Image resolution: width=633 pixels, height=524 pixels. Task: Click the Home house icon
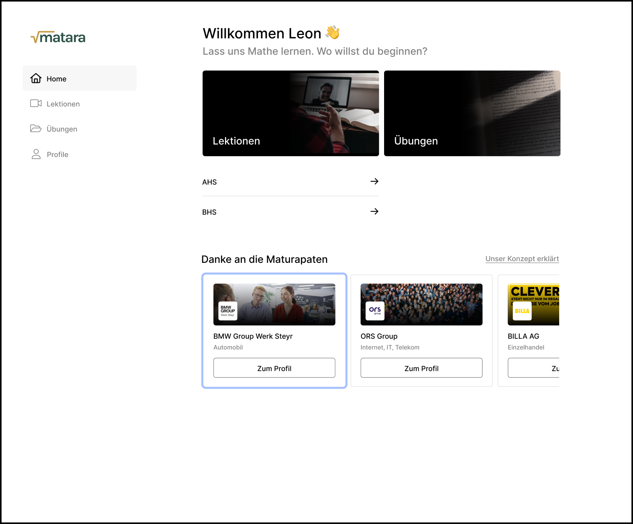pyautogui.click(x=36, y=78)
